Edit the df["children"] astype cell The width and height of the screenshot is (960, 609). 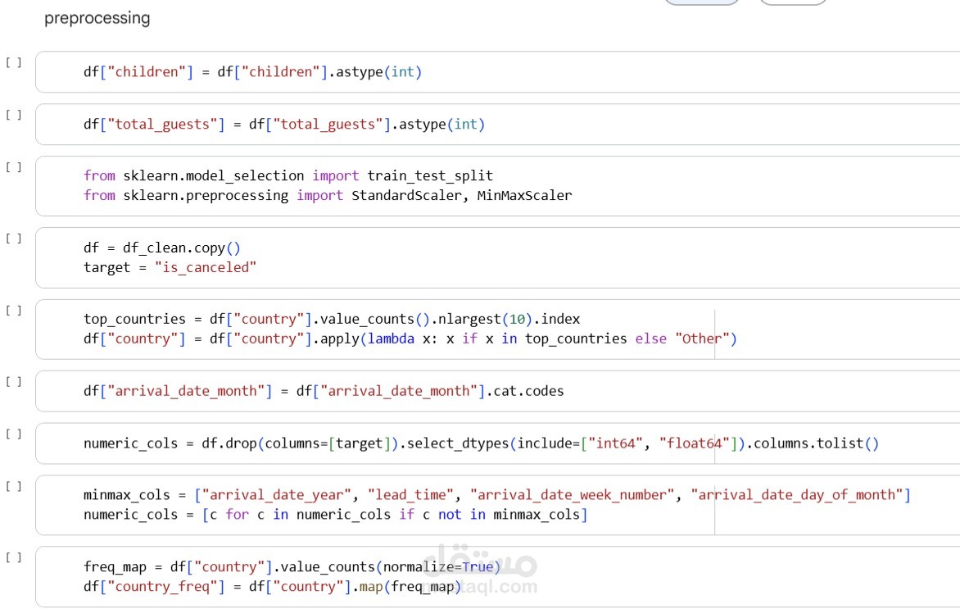[x=498, y=71]
